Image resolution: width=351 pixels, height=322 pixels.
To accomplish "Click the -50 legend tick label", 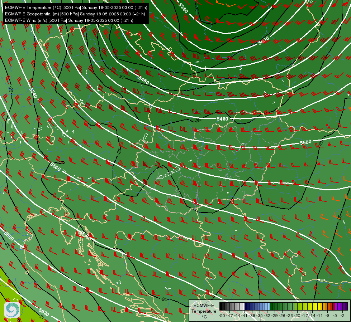I will pyautogui.click(x=222, y=316).
